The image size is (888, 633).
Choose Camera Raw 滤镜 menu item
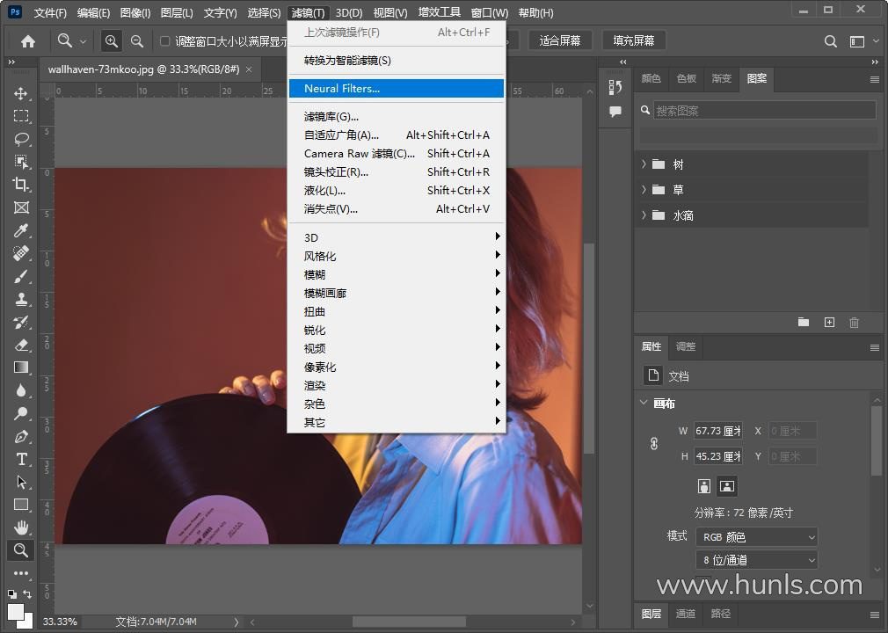(397, 154)
